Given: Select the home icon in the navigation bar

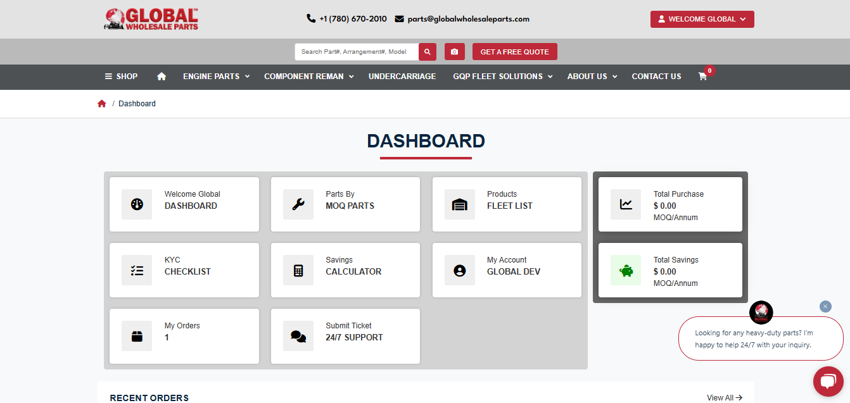Looking at the screenshot, I should point(161,76).
